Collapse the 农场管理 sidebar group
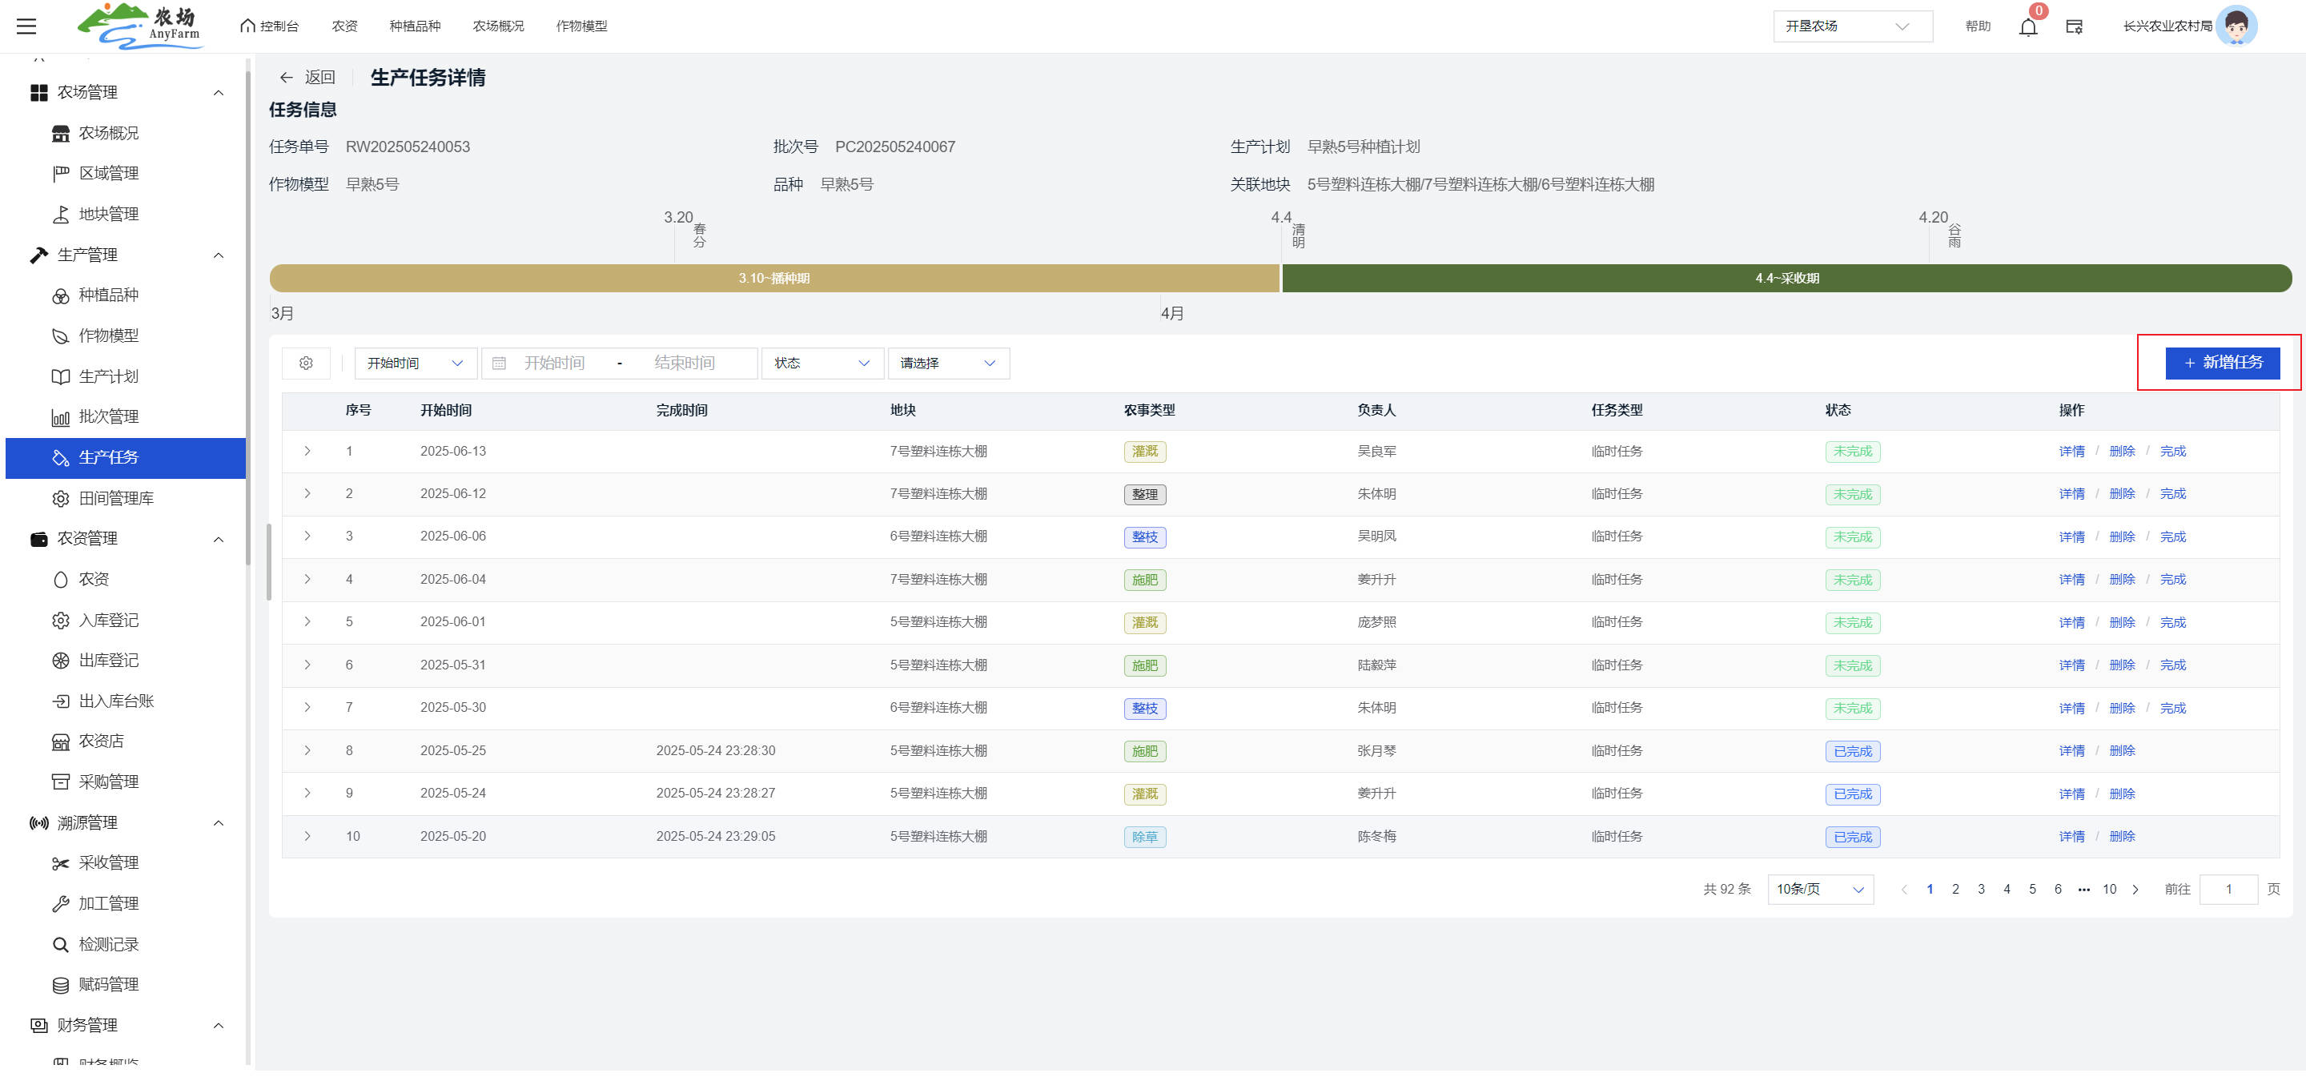Screen dimensions: 2306x1081 click(219, 93)
